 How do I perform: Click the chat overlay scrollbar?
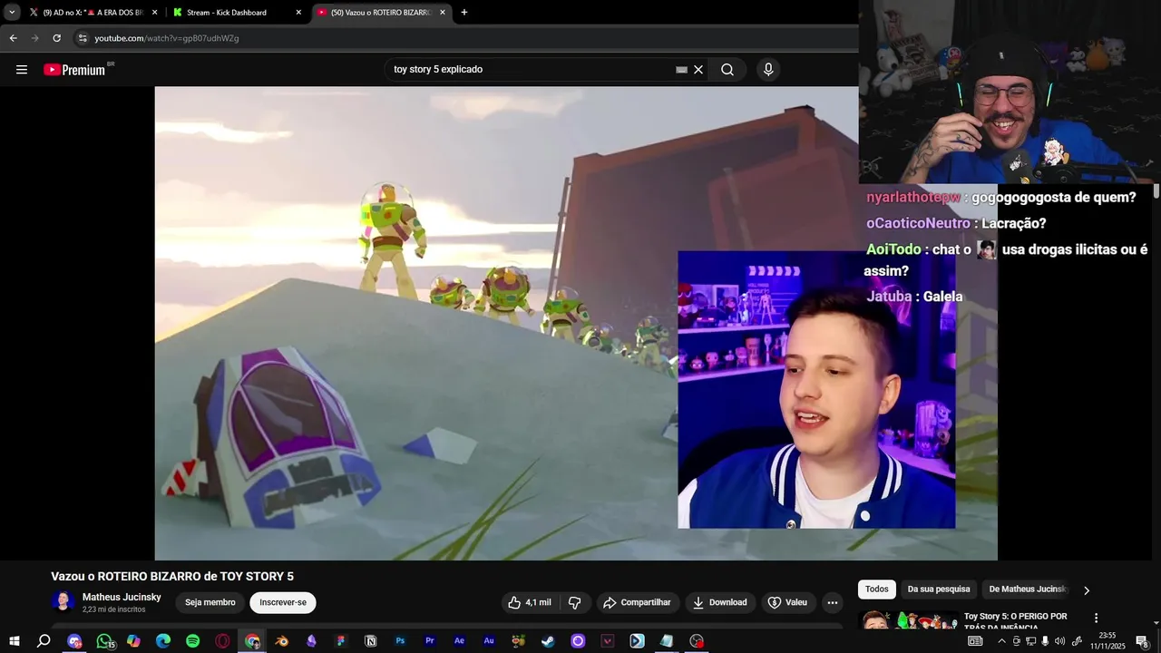pos(1156,191)
